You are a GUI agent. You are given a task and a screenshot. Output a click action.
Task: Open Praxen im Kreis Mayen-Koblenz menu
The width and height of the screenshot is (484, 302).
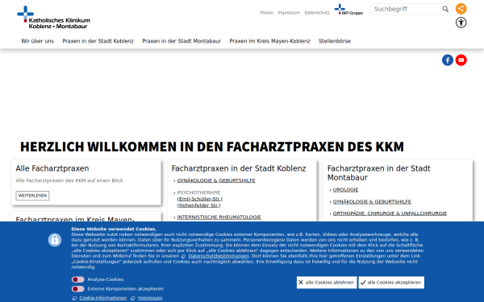pyautogui.click(x=269, y=41)
